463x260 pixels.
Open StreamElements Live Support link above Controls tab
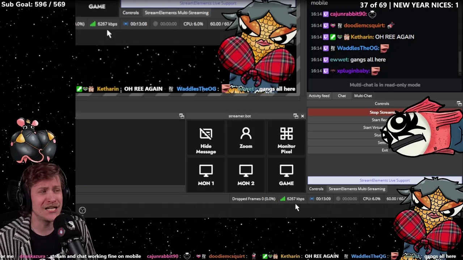pyautogui.click(x=385, y=180)
